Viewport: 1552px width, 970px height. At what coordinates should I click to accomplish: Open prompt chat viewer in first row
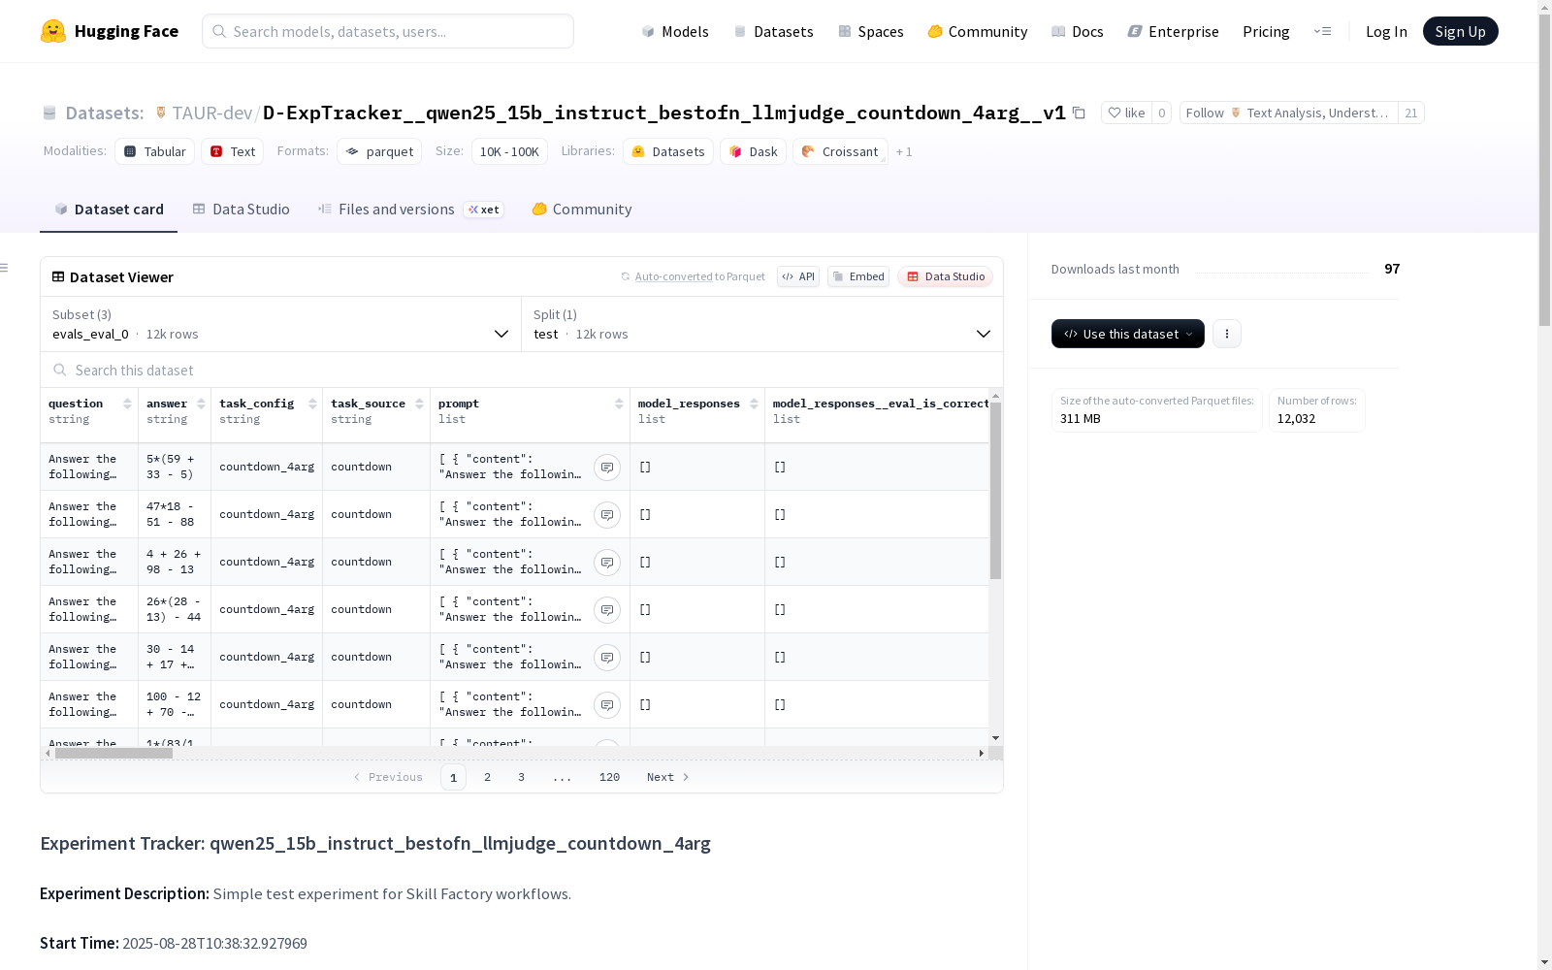click(x=607, y=468)
